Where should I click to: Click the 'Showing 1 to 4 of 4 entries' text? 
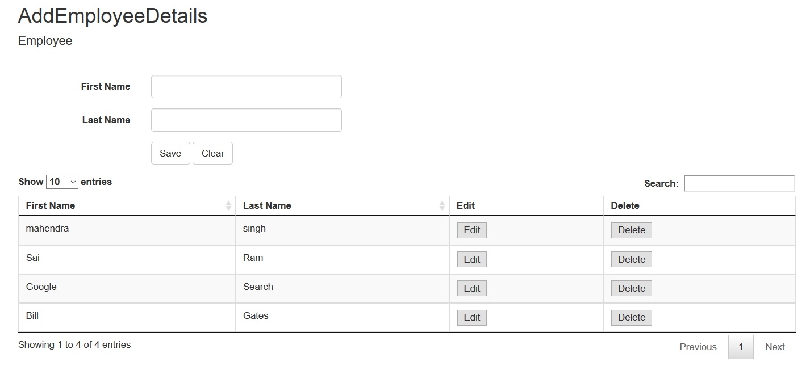[x=74, y=344]
